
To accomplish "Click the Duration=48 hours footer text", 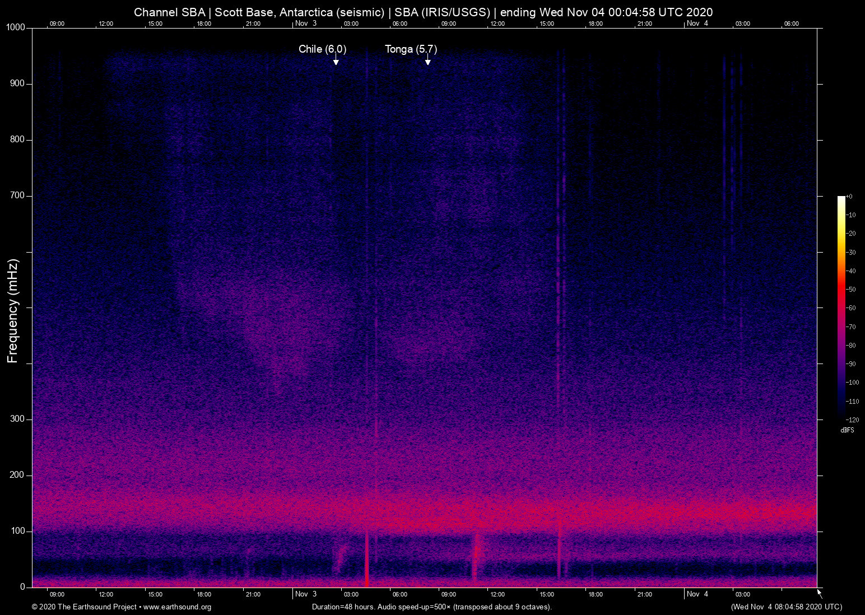I will pyautogui.click(x=343, y=607).
